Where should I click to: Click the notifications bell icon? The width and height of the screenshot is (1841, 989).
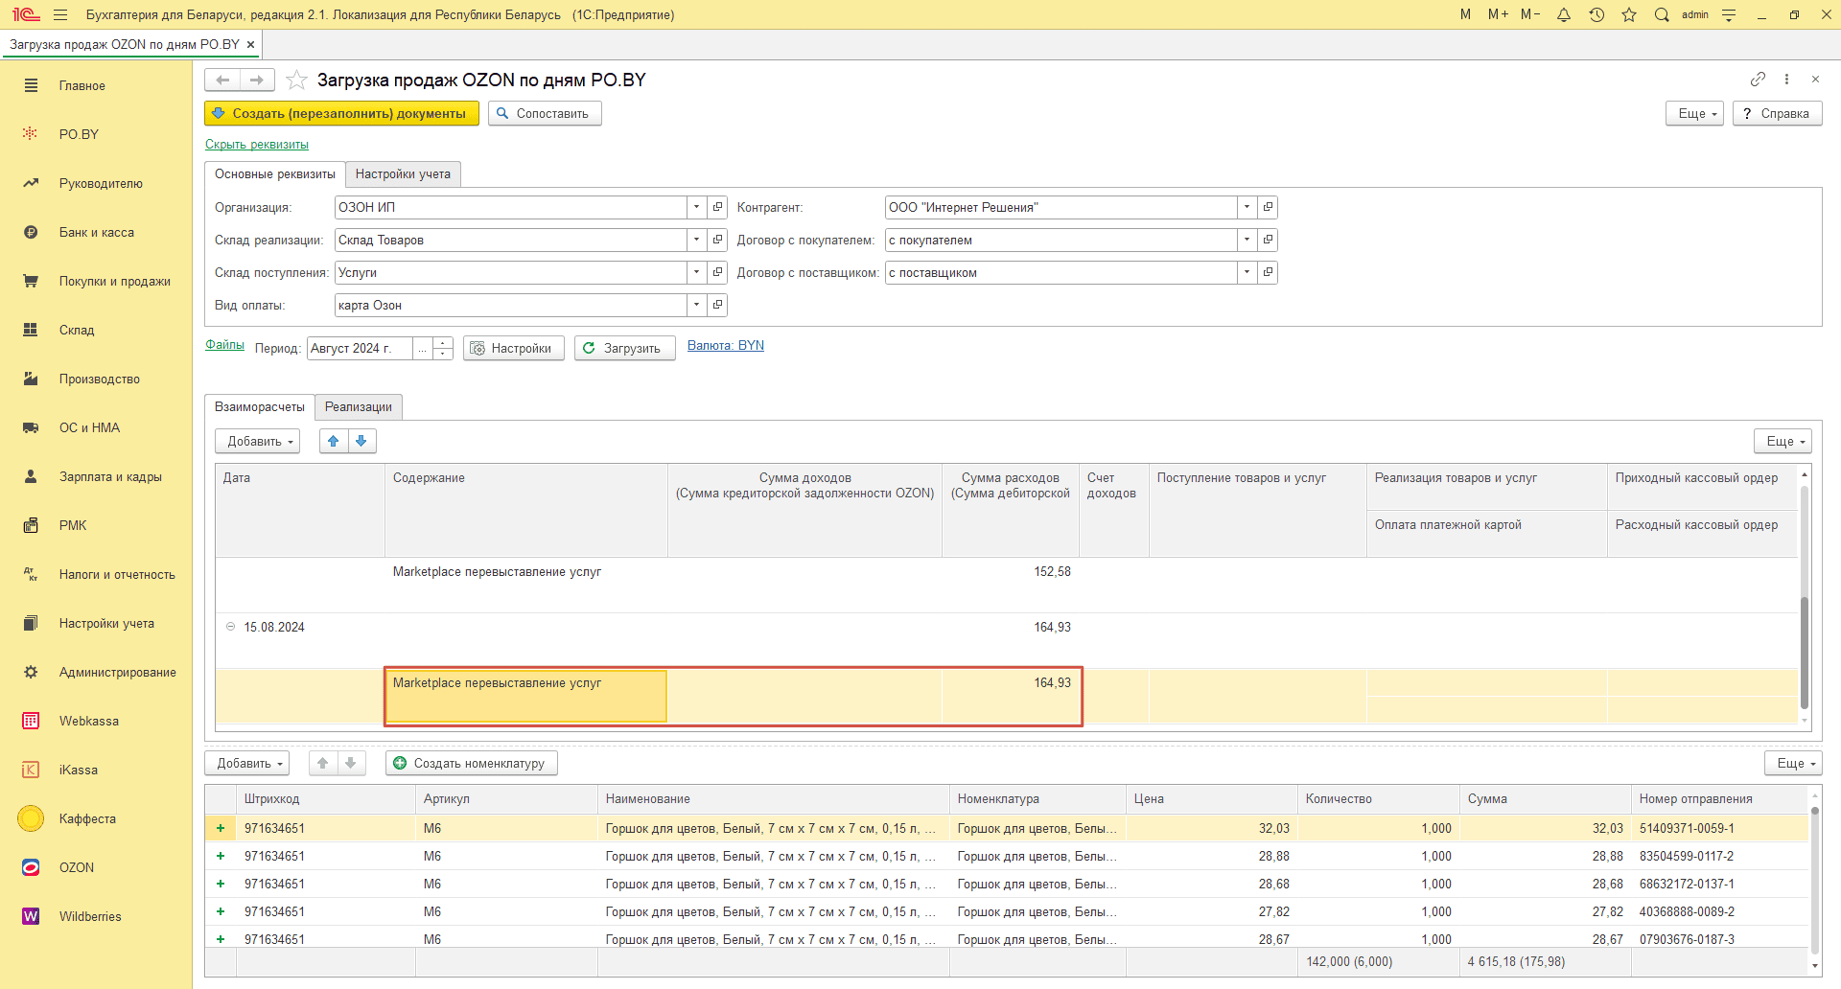1564,14
